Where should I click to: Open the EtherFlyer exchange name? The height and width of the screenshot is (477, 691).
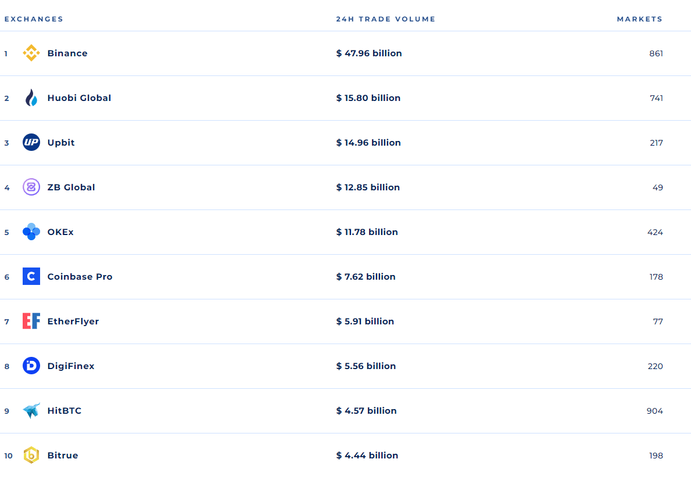(x=73, y=321)
